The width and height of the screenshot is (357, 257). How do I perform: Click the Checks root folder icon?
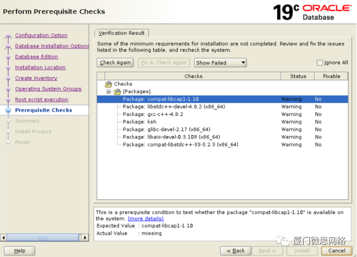(109, 84)
